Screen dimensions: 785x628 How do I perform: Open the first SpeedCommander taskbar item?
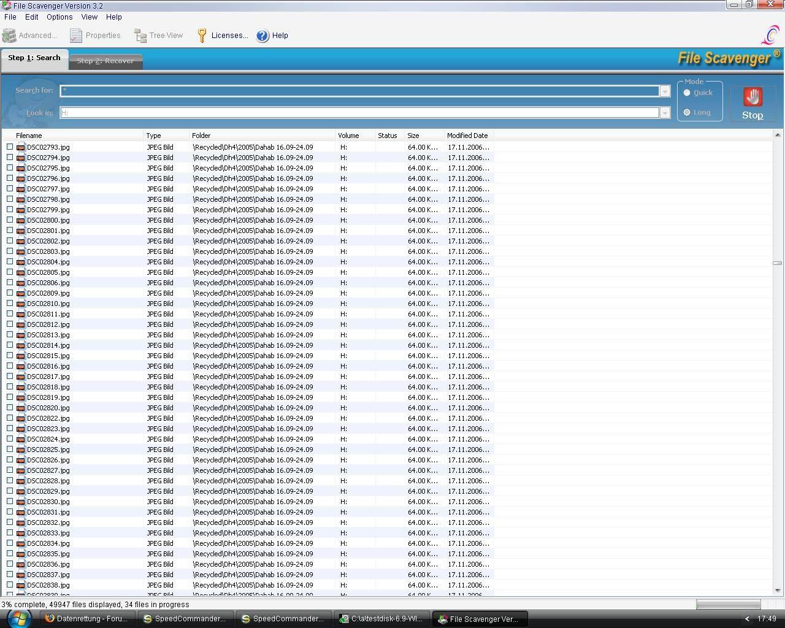(x=185, y=619)
